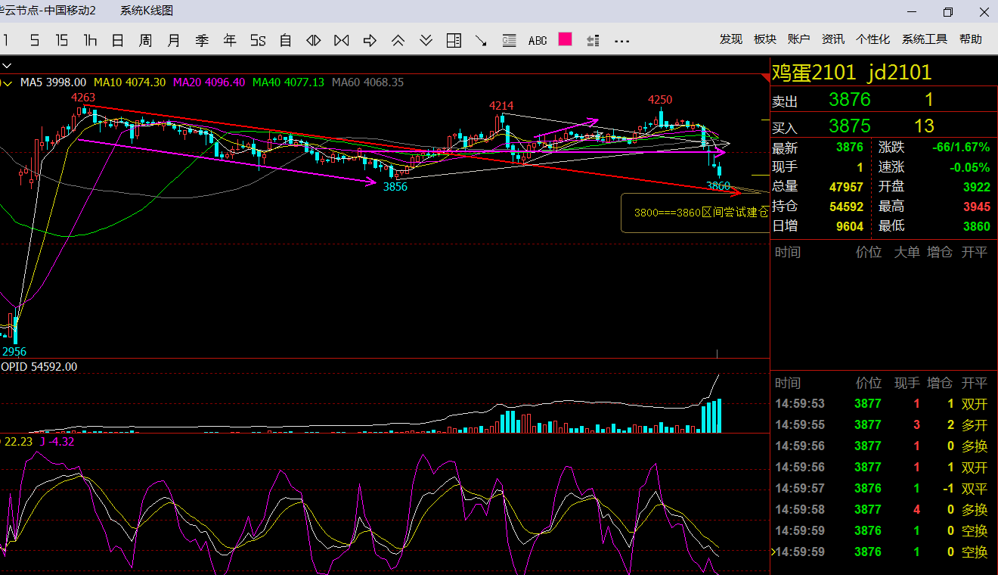Show weekly K-line (周)
The width and height of the screenshot is (998, 575).
pyautogui.click(x=146, y=40)
